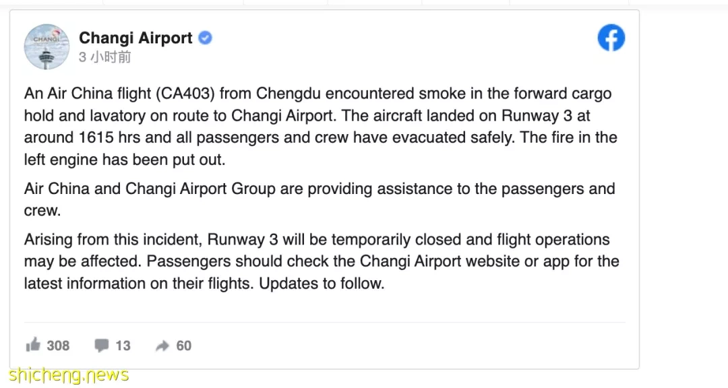Click the 3 小时前 timestamp
This screenshot has height=388, width=728.
pos(105,57)
